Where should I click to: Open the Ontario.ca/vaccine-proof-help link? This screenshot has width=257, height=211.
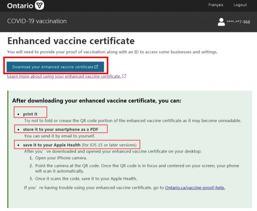point(195,187)
